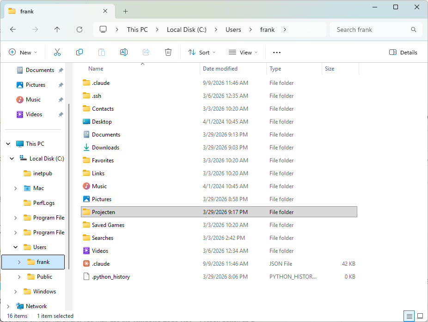Image resolution: width=428 pixels, height=322 pixels.
Task: Toggle the Details pane
Action: (x=403, y=52)
